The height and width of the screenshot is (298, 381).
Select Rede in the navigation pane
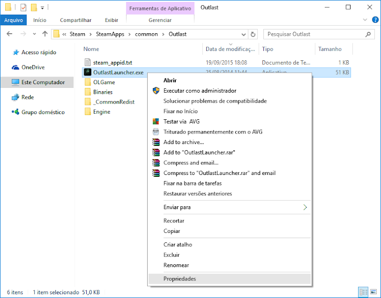23,97
